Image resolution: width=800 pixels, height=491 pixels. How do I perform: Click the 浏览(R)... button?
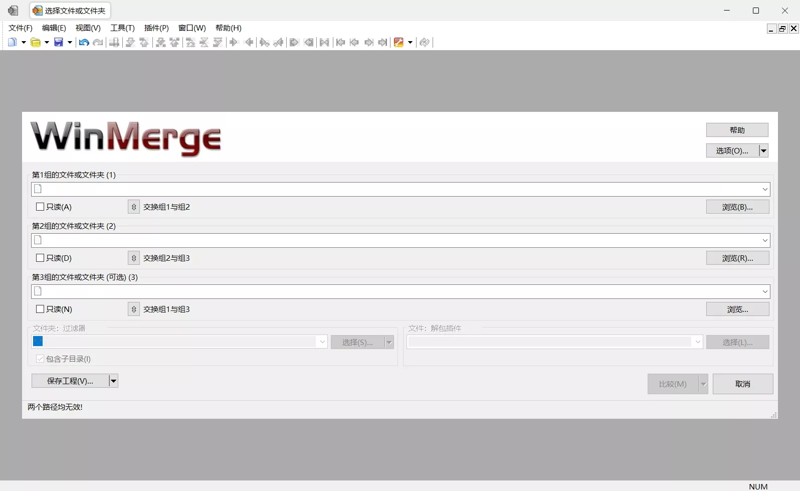click(738, 258)
